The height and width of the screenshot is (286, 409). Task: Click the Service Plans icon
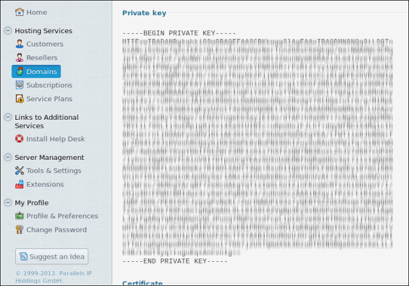pyautogui.click(x=19, y=99)
